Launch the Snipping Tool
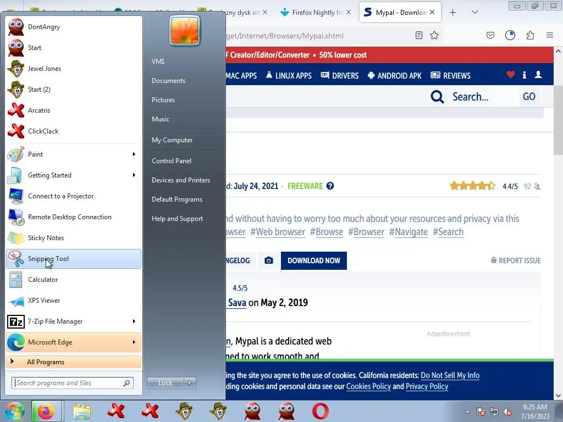The height and width of the screenshot is (422, 563). click(x=74, y=259)
